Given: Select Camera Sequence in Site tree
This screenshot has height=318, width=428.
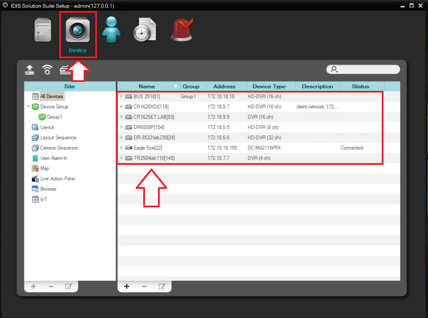Looking at the screenshot, I should coord(59,148).
